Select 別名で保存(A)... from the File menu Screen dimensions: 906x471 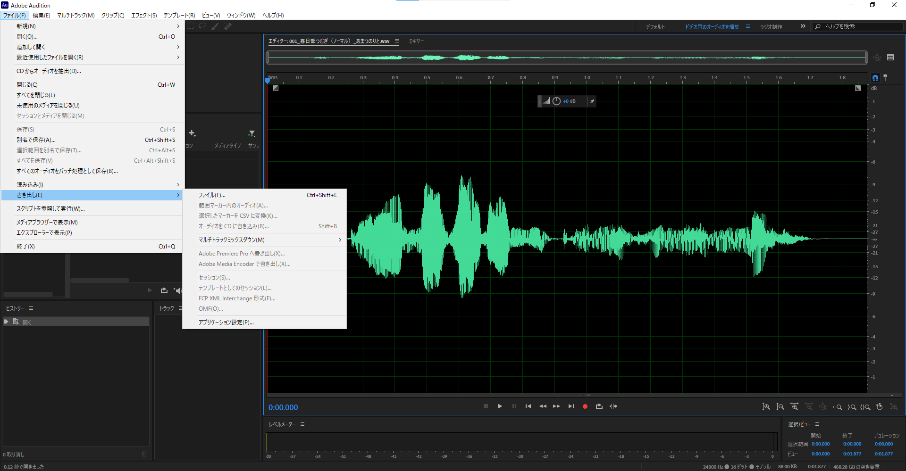point(36,140)
